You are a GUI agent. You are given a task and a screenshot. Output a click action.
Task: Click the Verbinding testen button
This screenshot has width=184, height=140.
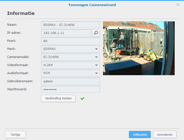click(x=58, y=98)
